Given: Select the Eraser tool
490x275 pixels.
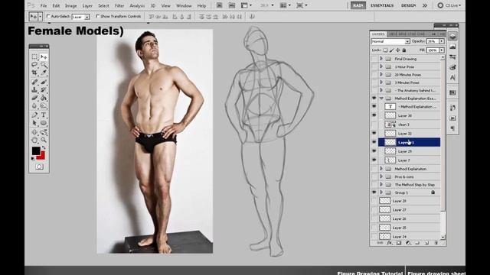Looking at the screenshot, I should coord(34,98).
